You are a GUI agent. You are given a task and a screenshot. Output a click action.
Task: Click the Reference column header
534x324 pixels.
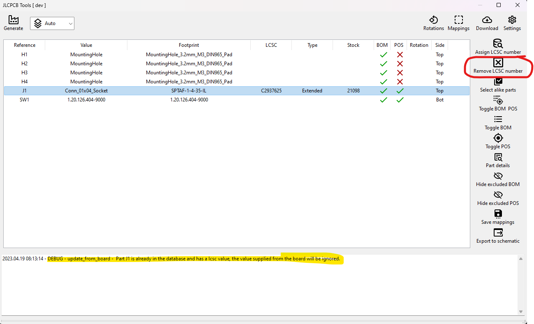24,45
